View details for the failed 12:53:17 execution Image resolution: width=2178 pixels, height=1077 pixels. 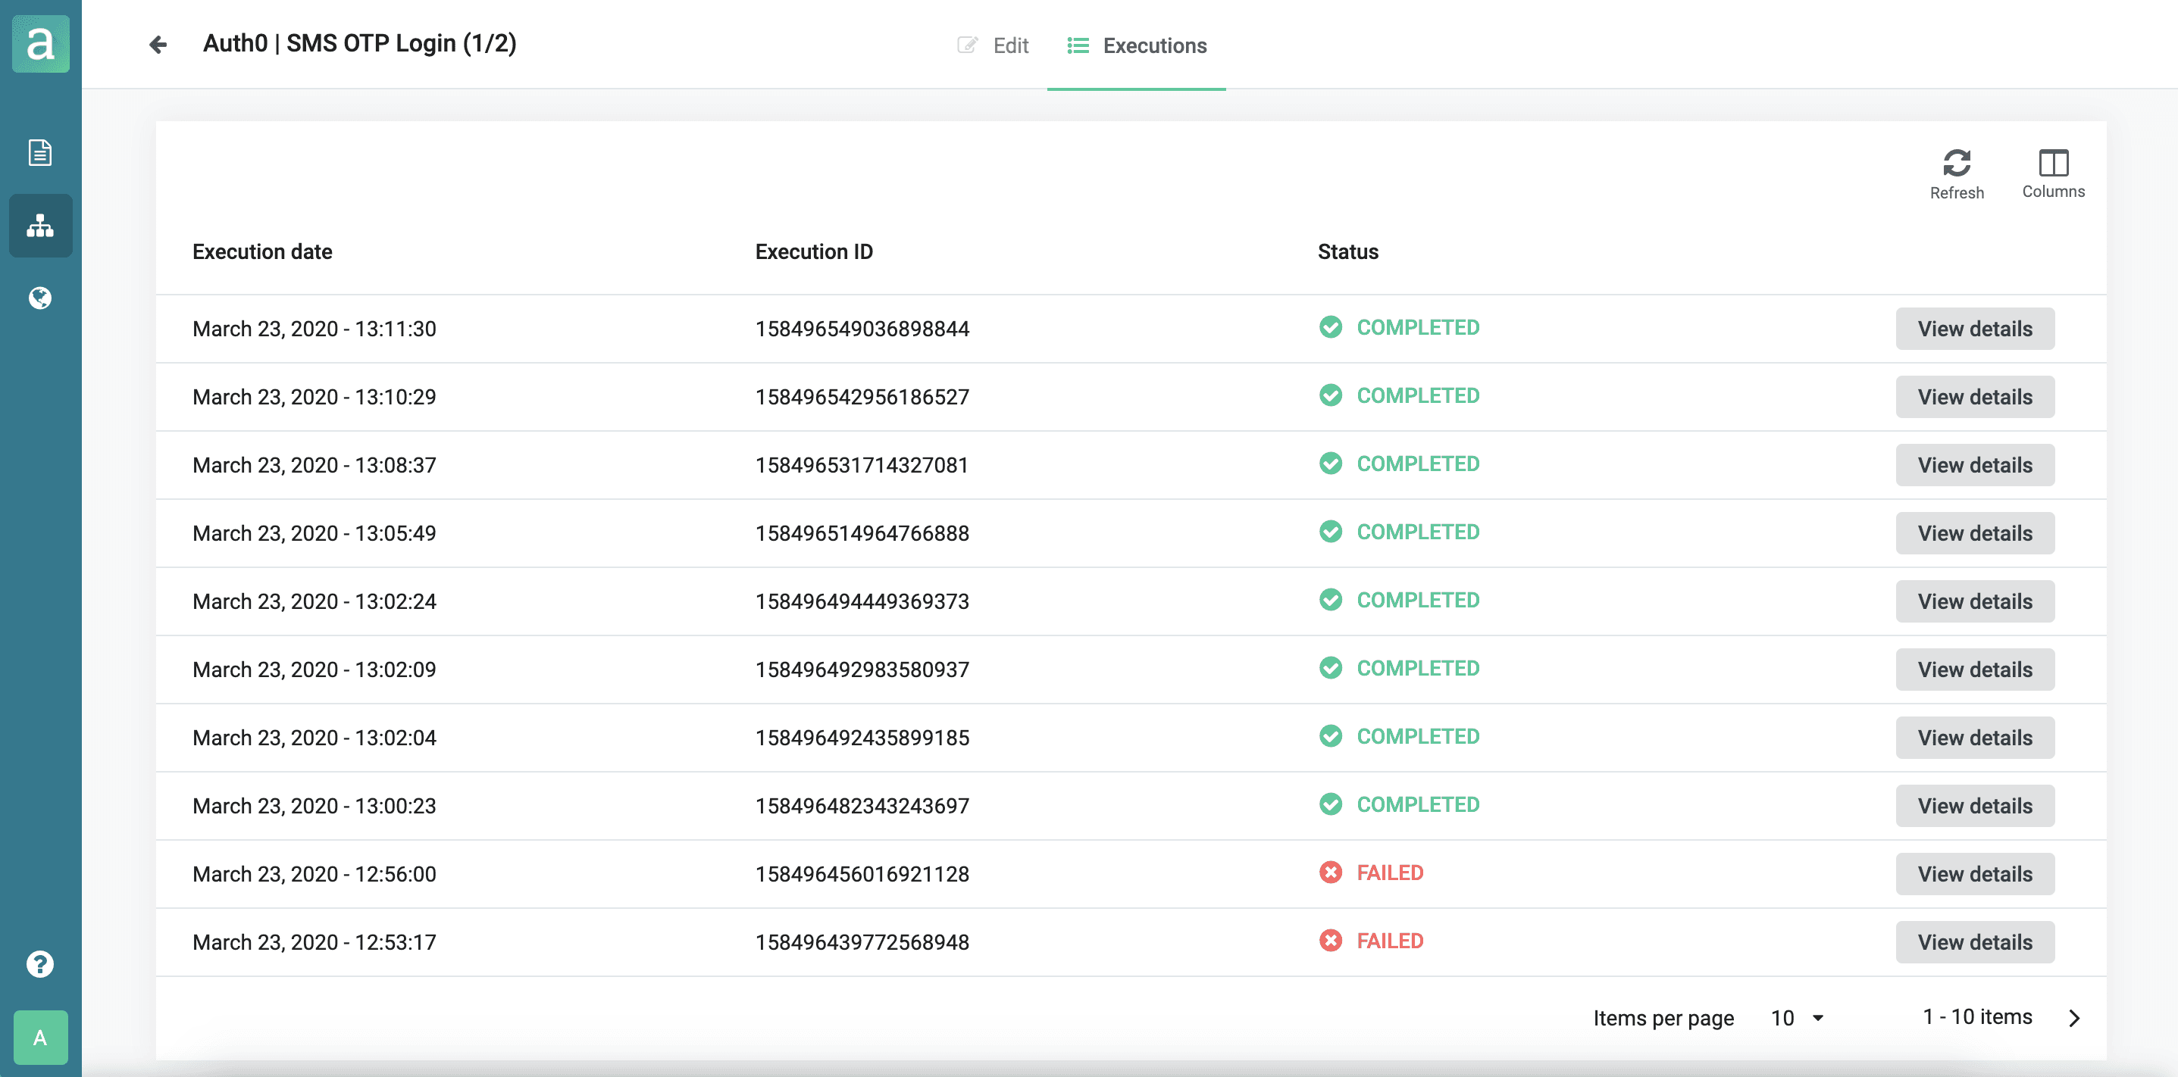(x=1974, y=942)
